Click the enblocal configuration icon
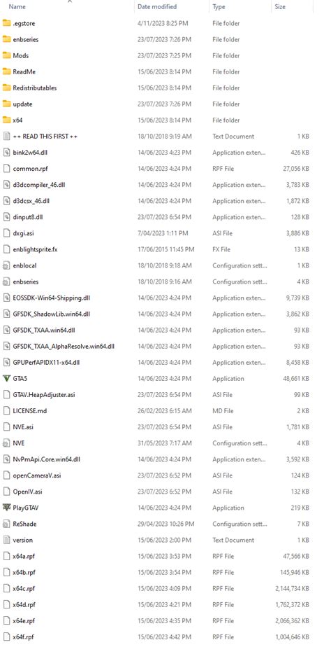Image resolution: width=331 pixels, height=647 pixels. pos(6,265)
